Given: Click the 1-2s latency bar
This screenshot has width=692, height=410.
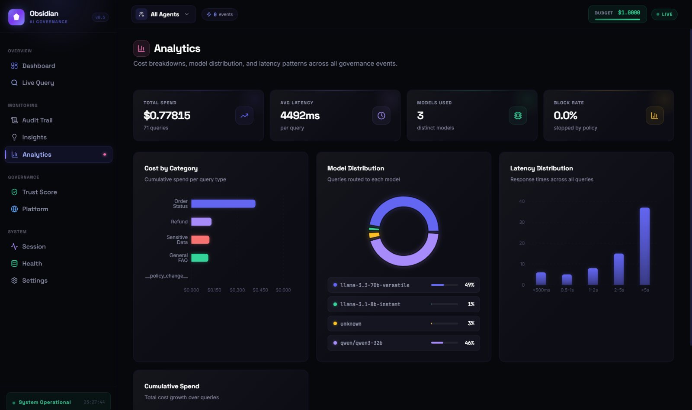Looking at the screenshot, I should point(593,277).
